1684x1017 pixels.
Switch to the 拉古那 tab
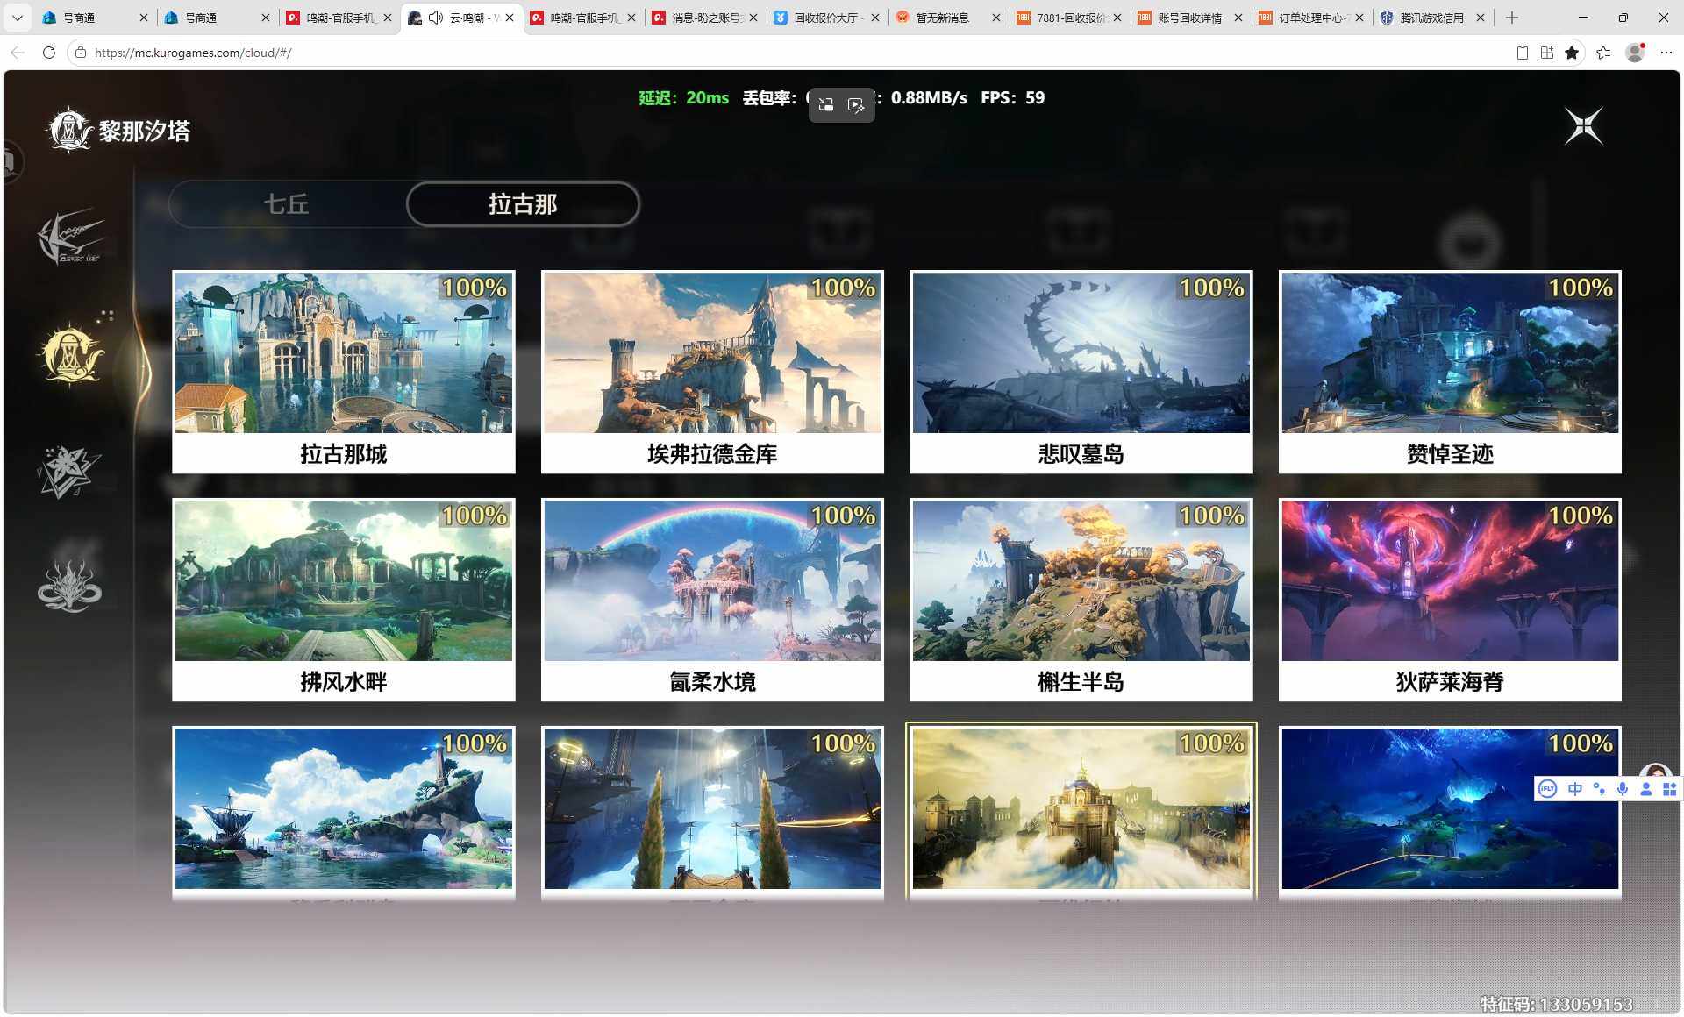pyautogui.click(x=523, y=204)
